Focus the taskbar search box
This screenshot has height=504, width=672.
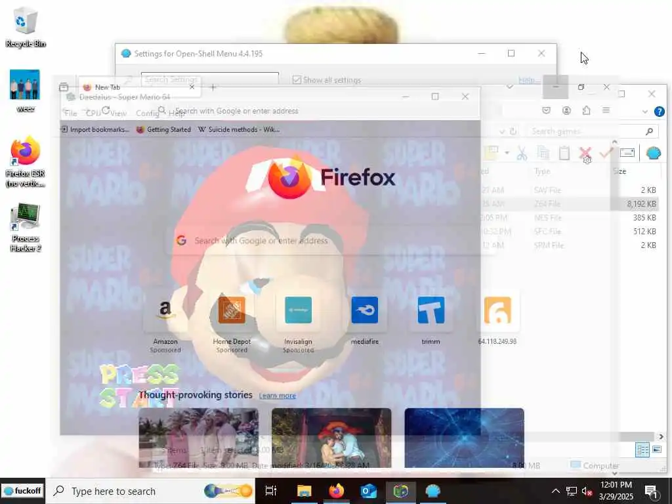pyautogui.click(x=150, y=491)
